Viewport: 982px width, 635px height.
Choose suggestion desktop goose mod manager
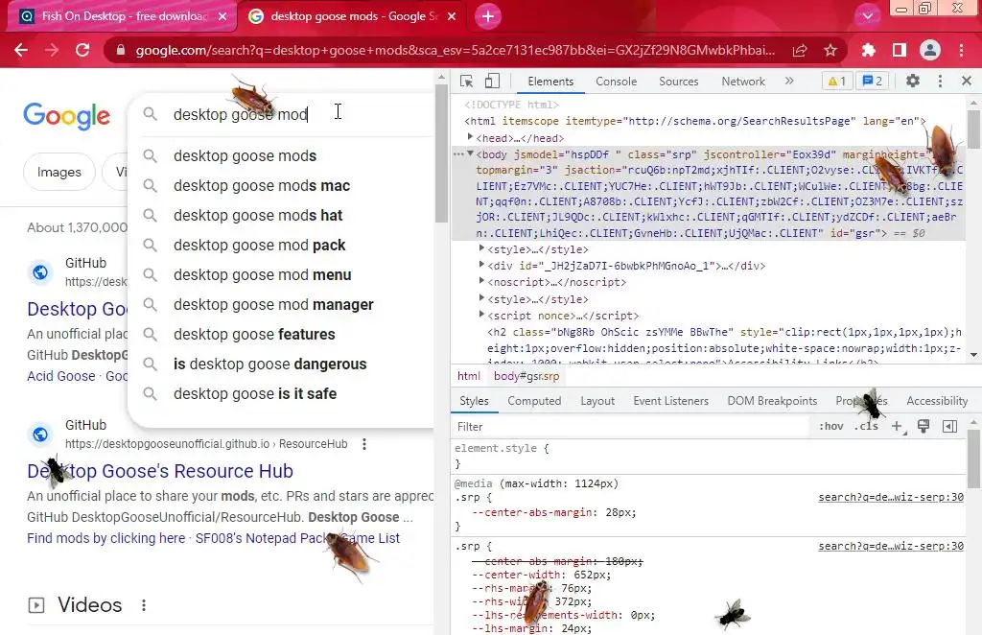(x=273, y=304)
